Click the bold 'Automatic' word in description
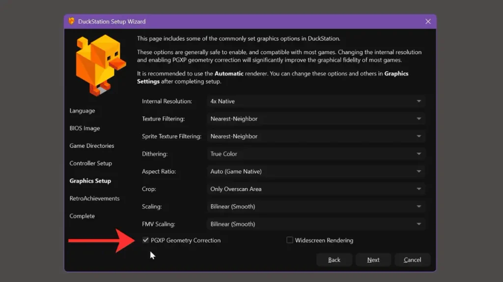Viewport: 503px width, 282px height. [229, 73]
